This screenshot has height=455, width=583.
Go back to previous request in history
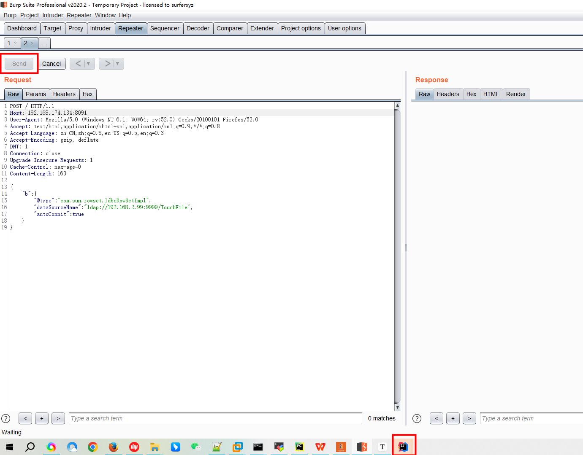78,64
